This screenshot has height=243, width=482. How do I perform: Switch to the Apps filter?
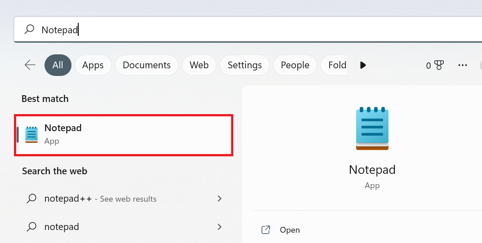click(93, 65)
